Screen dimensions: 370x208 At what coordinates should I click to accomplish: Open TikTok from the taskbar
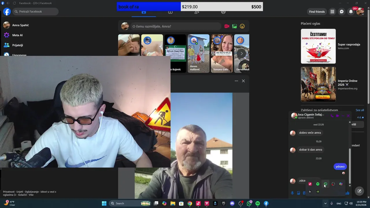coord(198,203)
